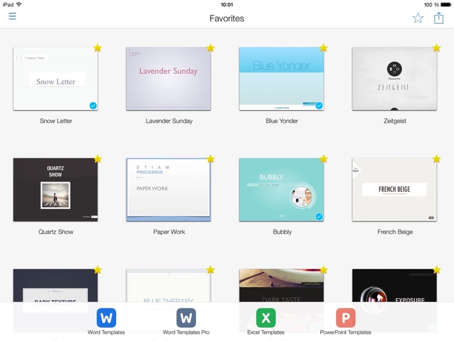Toggle the blue checkmark on Blue Yonder
The image size is (454, 341).
[319, 105]
